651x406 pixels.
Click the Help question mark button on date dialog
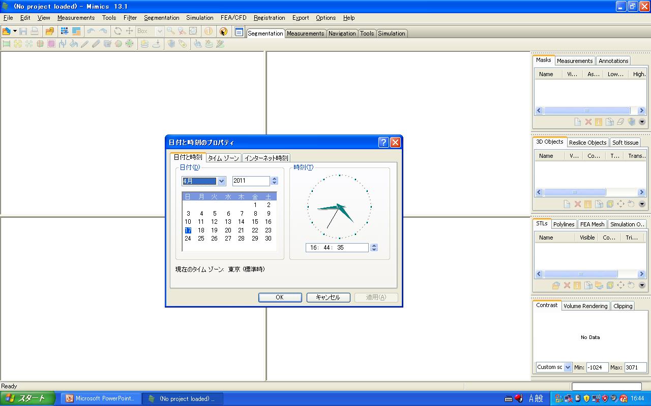tap(384, 143)
